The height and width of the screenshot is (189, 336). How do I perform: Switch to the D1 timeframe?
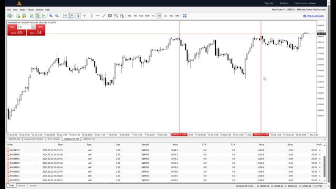pos(165,16)
